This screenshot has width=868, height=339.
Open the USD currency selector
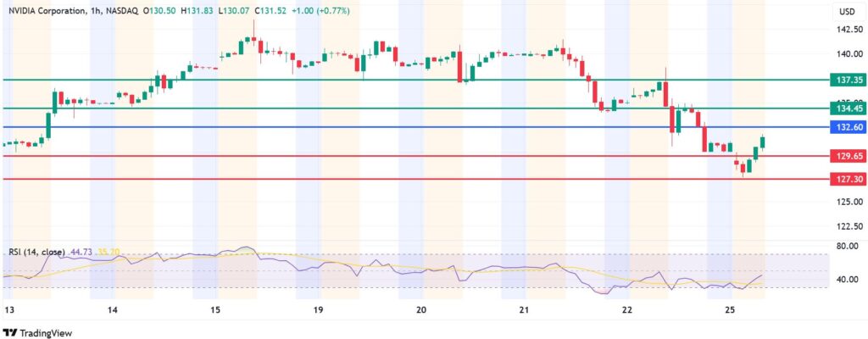[x=847, y=12]
